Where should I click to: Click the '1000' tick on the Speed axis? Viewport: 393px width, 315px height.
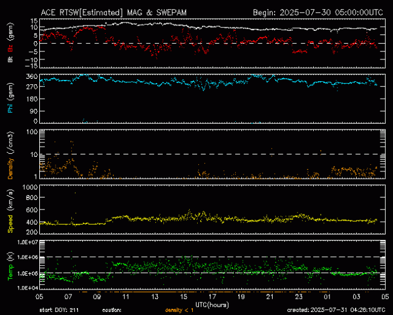(30, 187)
